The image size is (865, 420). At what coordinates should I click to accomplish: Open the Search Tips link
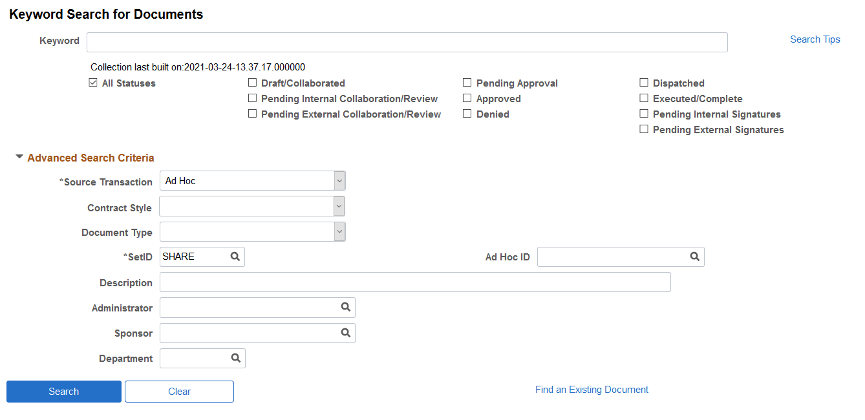pyautogui.click(x=815, y=39)
